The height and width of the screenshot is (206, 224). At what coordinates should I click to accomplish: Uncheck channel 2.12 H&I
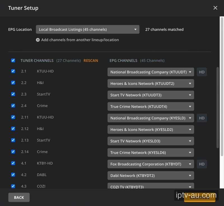[13, 129]
